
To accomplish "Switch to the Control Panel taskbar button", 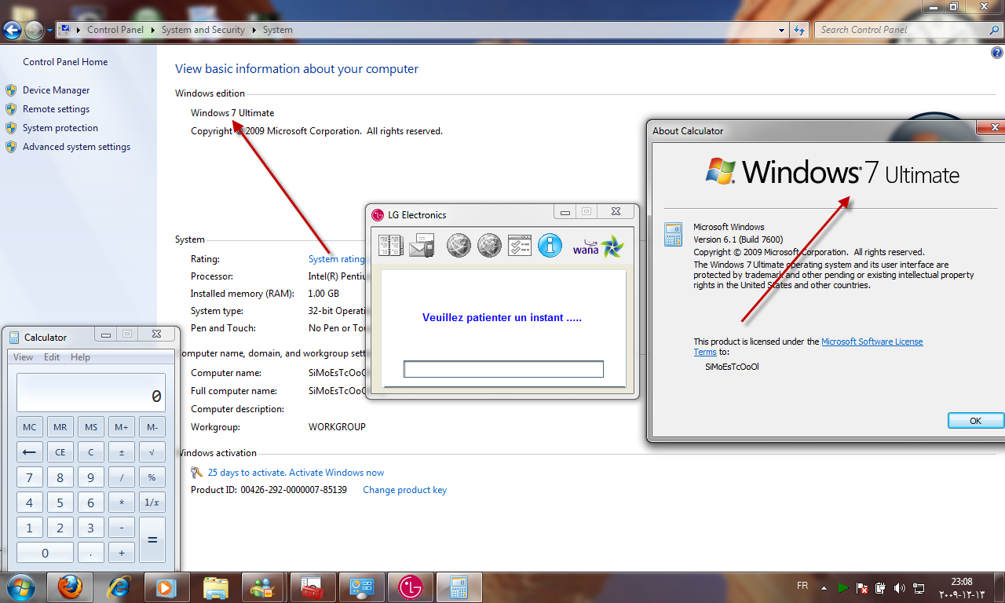I will click(x=361, y=587).
